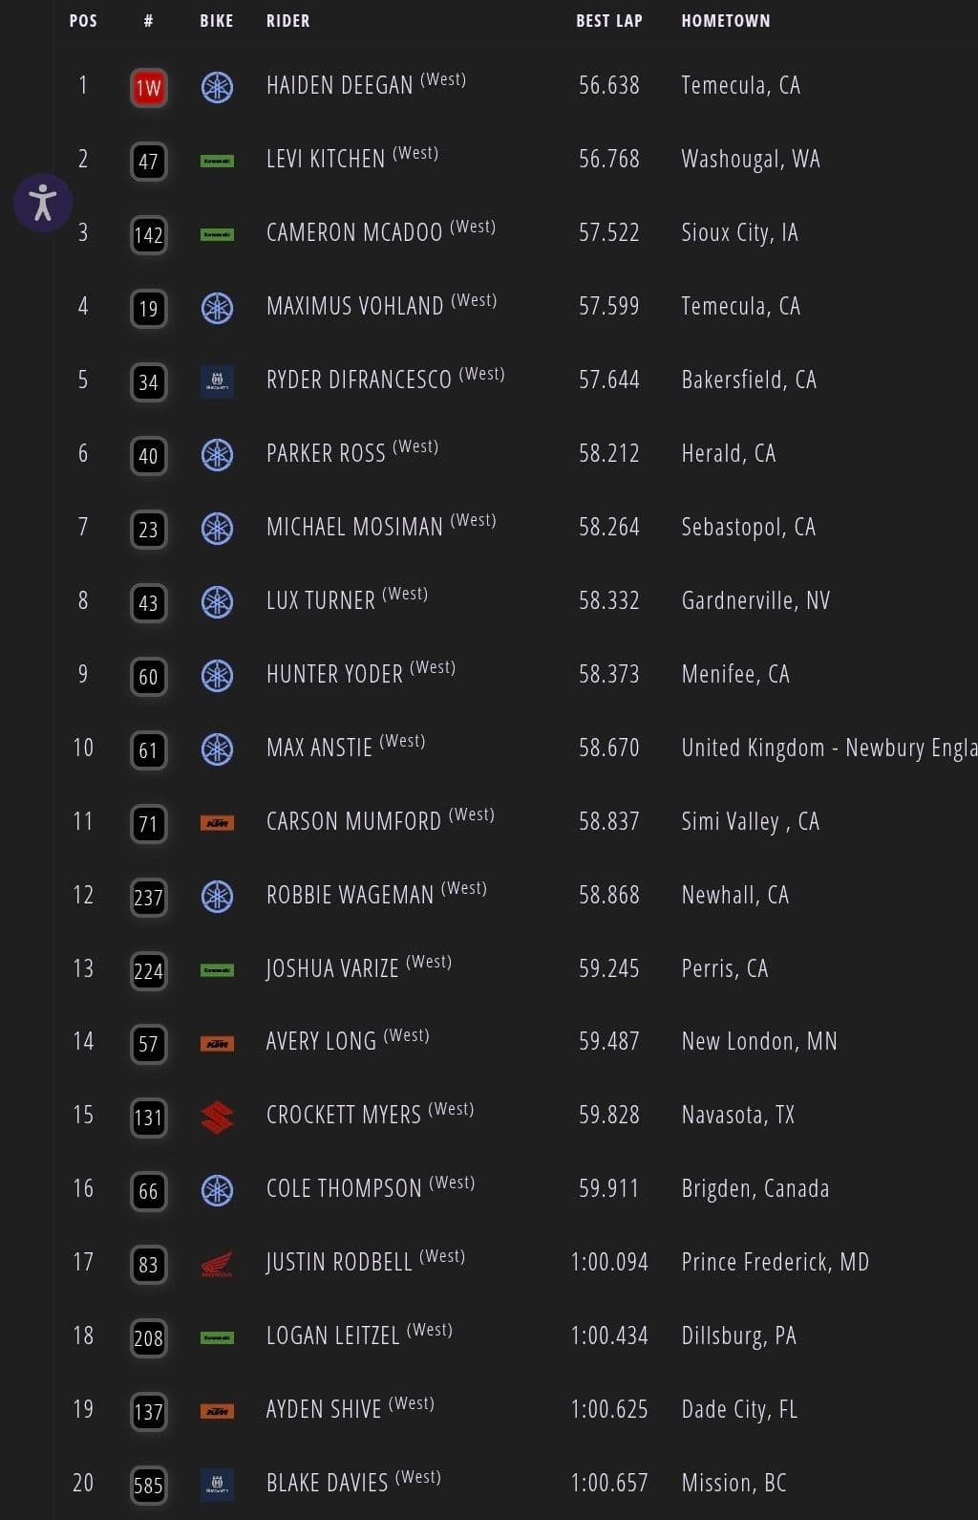The height and width of the screenshot is (1520, 978).
Task: Select Max Anstie rider name
Action: tap(319, 749)
